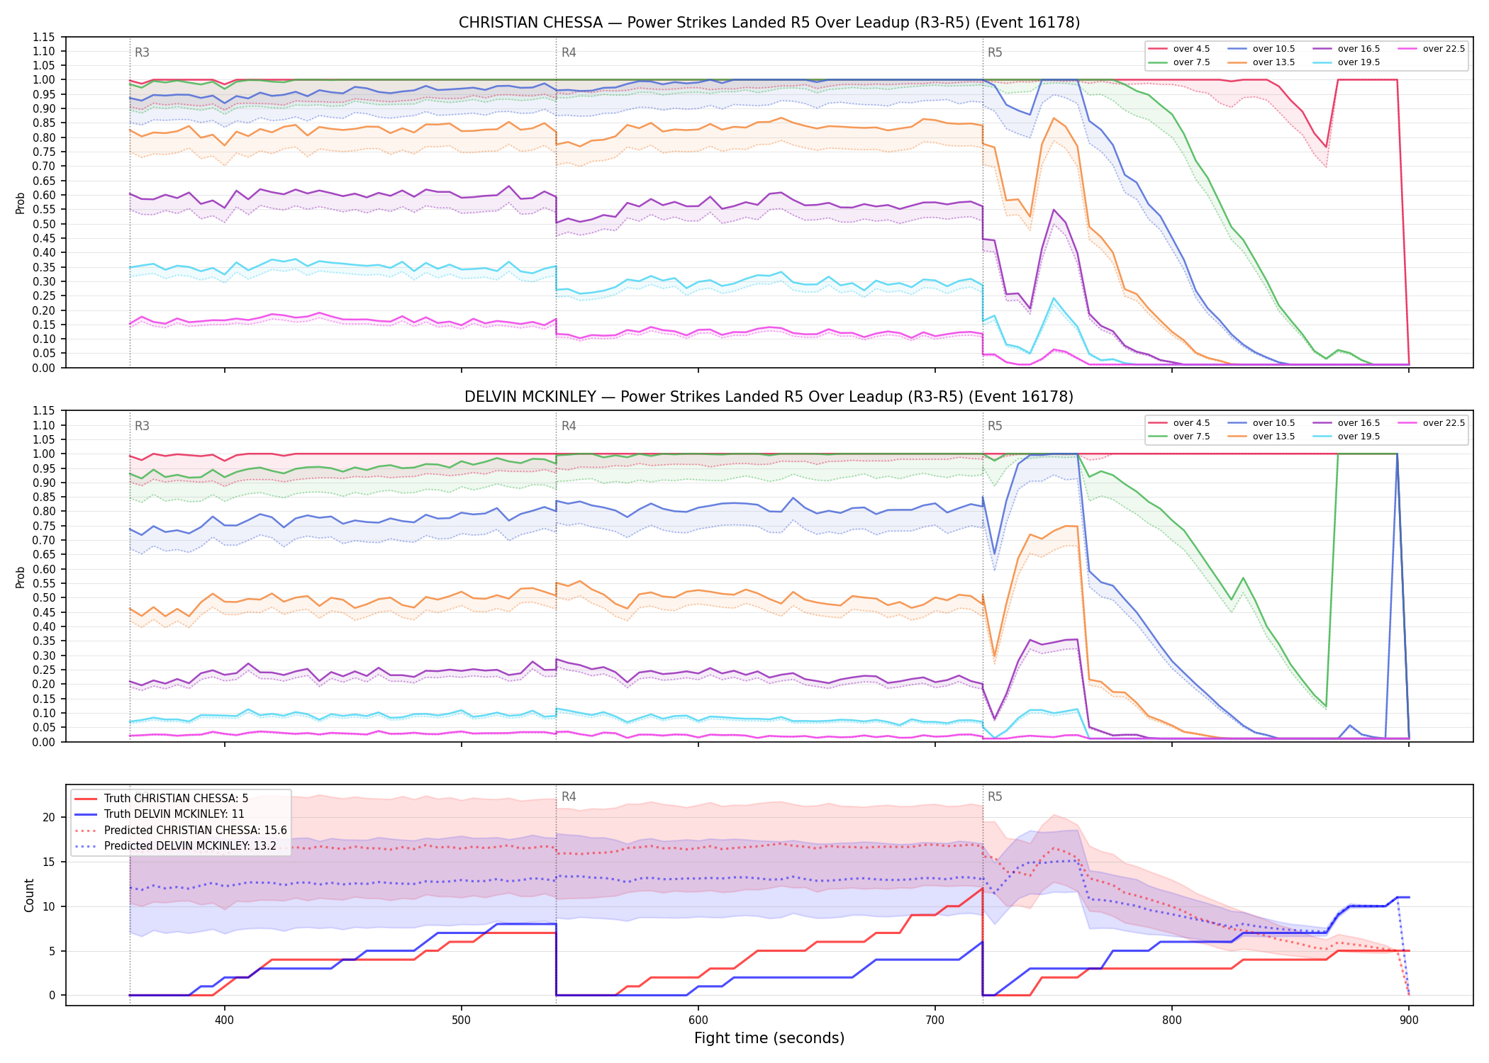1489x1063 pixels.
Task: Click the 1.15 tick on McKinley chart axis
Action: click(x=43, y=411)
